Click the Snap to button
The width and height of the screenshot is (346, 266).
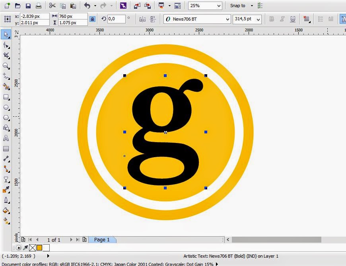[x=238, y=6]
